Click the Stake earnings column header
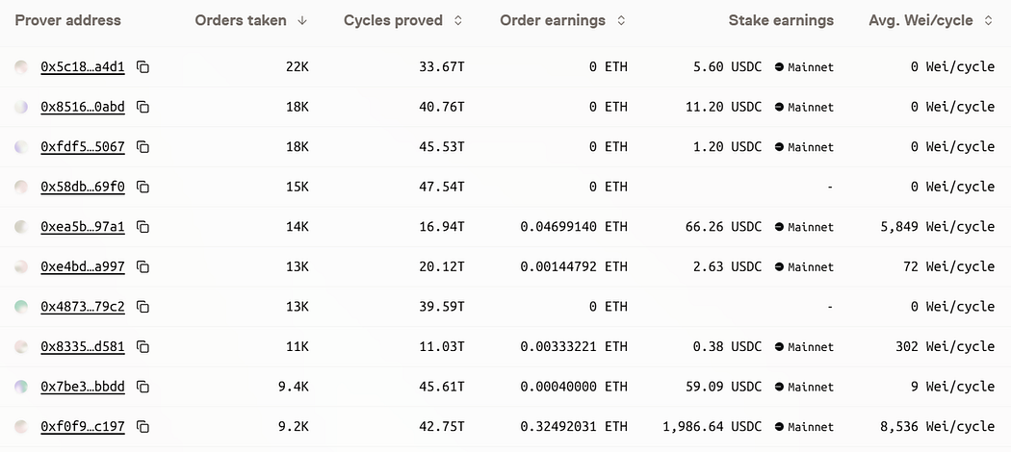Image resolution: width=1011 pixels, height=452 pixels. [x=781, y=20]
